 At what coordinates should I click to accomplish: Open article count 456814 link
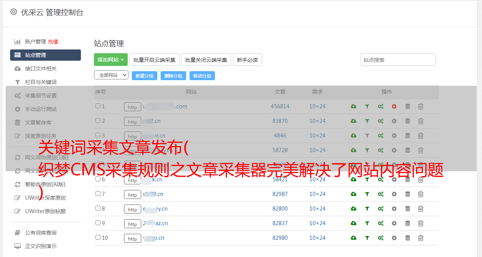click(x=280, y=106)
